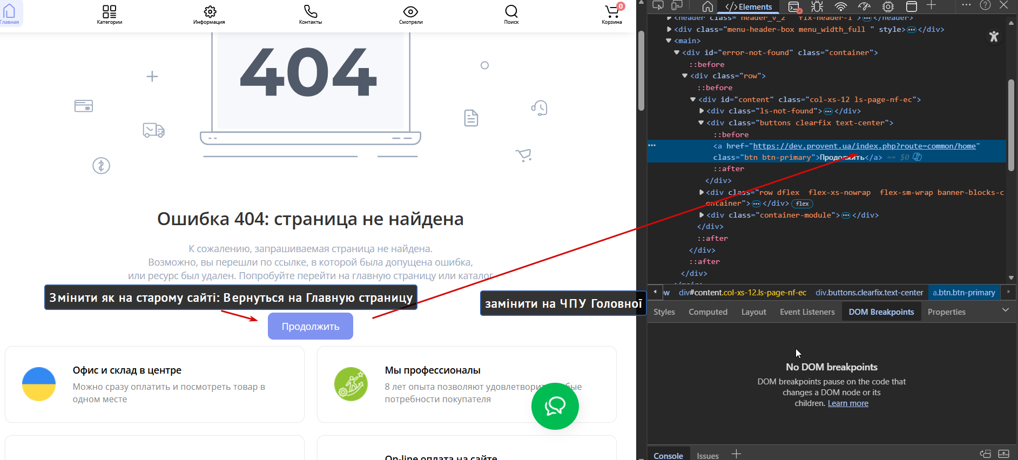Click the page vertical scrollbar thumb
Screen dimensions: 1018x460
pos(641,70)
